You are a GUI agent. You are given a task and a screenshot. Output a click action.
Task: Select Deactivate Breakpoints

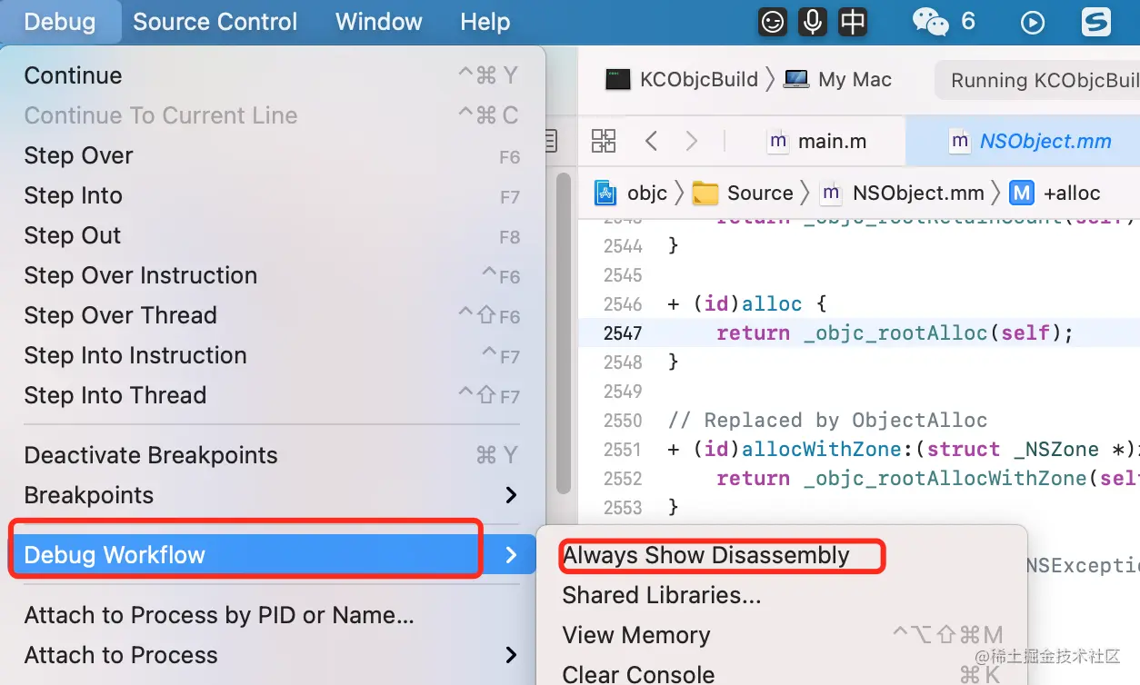click(x=273, y=455)
